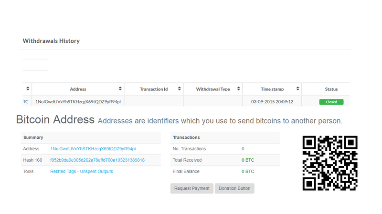Sort by the Address column arrows
Image resolution: width=382 pixels, height=214 pixels.
tap(120, 88)
